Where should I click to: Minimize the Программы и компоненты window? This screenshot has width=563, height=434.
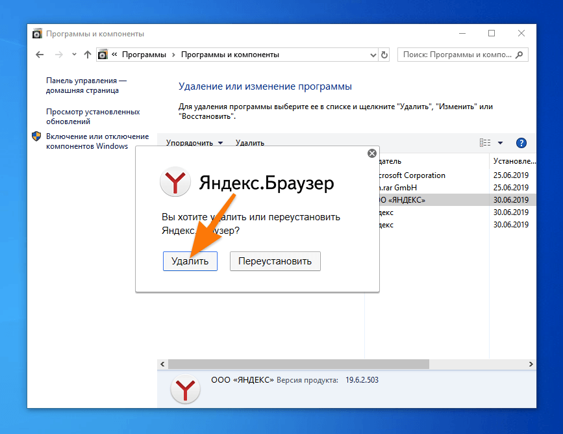coord(462,33)
